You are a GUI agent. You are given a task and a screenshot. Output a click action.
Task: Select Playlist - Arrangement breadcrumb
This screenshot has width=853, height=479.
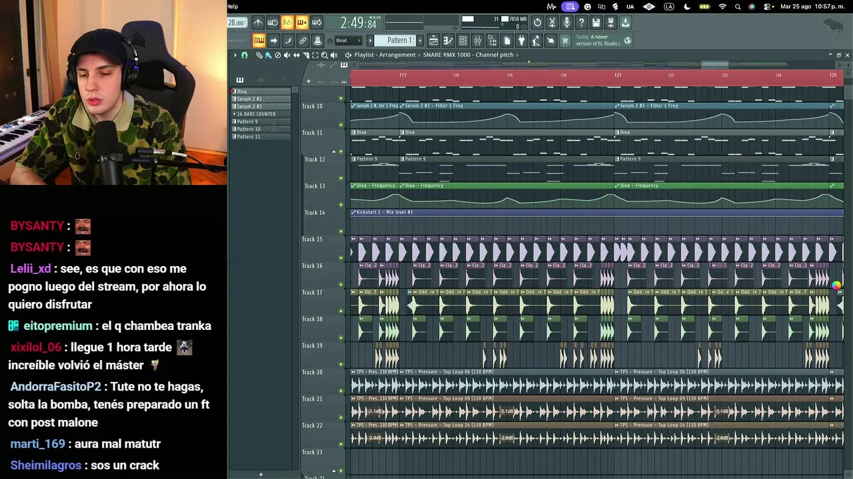(386, 55)
